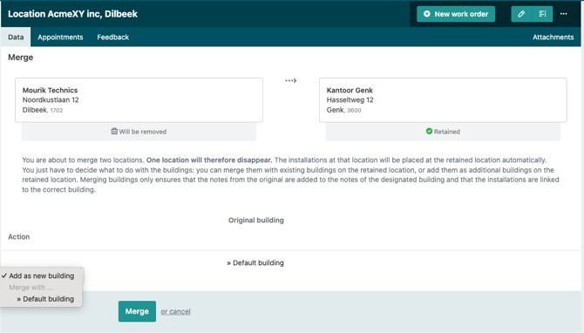Screen dimensions: 584x333
Task: Click the green Merge button
Action: pyautogui.click(x=137, y=311)
